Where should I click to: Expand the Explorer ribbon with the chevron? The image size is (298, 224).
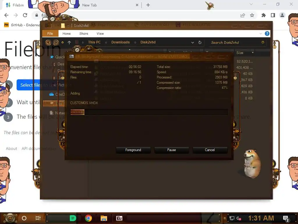pyautogui.click(x=260, y=34)
